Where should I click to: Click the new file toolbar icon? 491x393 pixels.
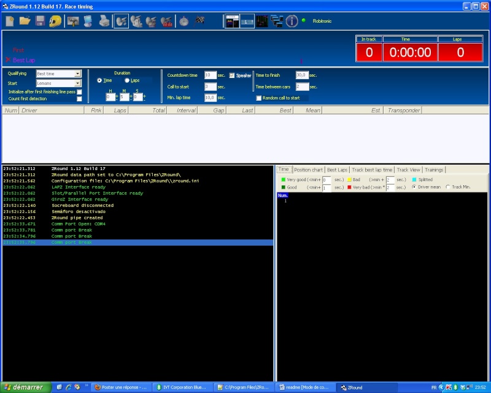point(10,21)
